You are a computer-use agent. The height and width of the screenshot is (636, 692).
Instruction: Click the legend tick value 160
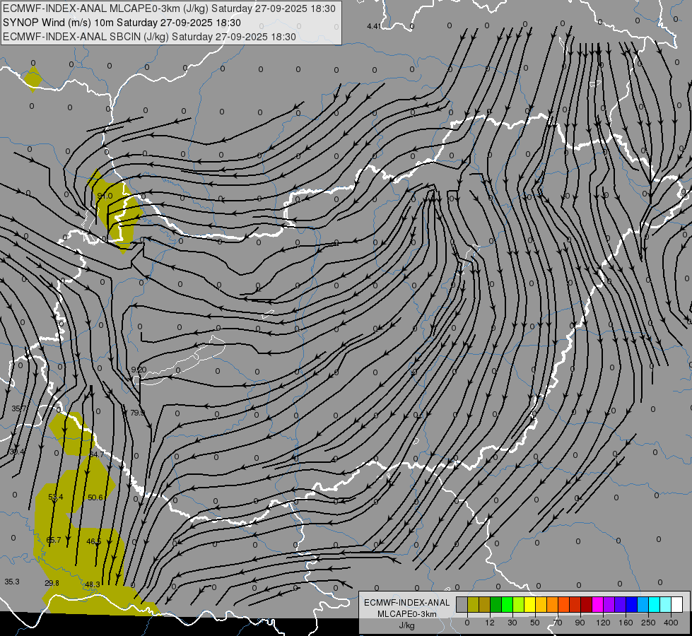pyautogui.click(x=626, y=623)
